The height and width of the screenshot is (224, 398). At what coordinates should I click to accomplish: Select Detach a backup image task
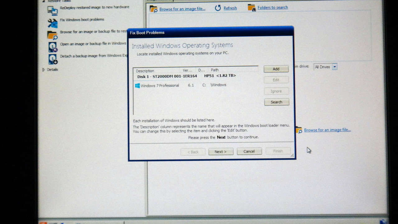point(94,56)
